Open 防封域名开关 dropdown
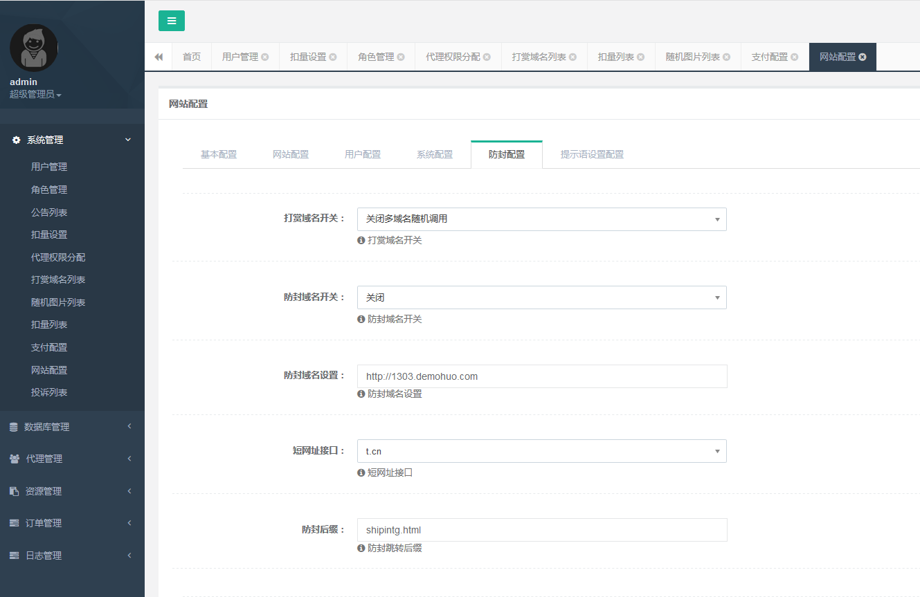The height and width of the screenshot is (597, 920). [542, 297]
